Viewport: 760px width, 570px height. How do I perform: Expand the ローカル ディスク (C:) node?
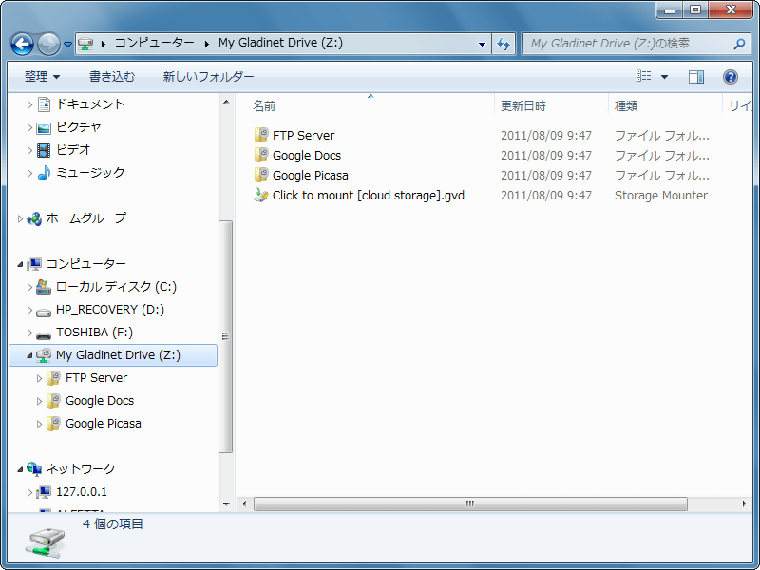pos(29,288)
